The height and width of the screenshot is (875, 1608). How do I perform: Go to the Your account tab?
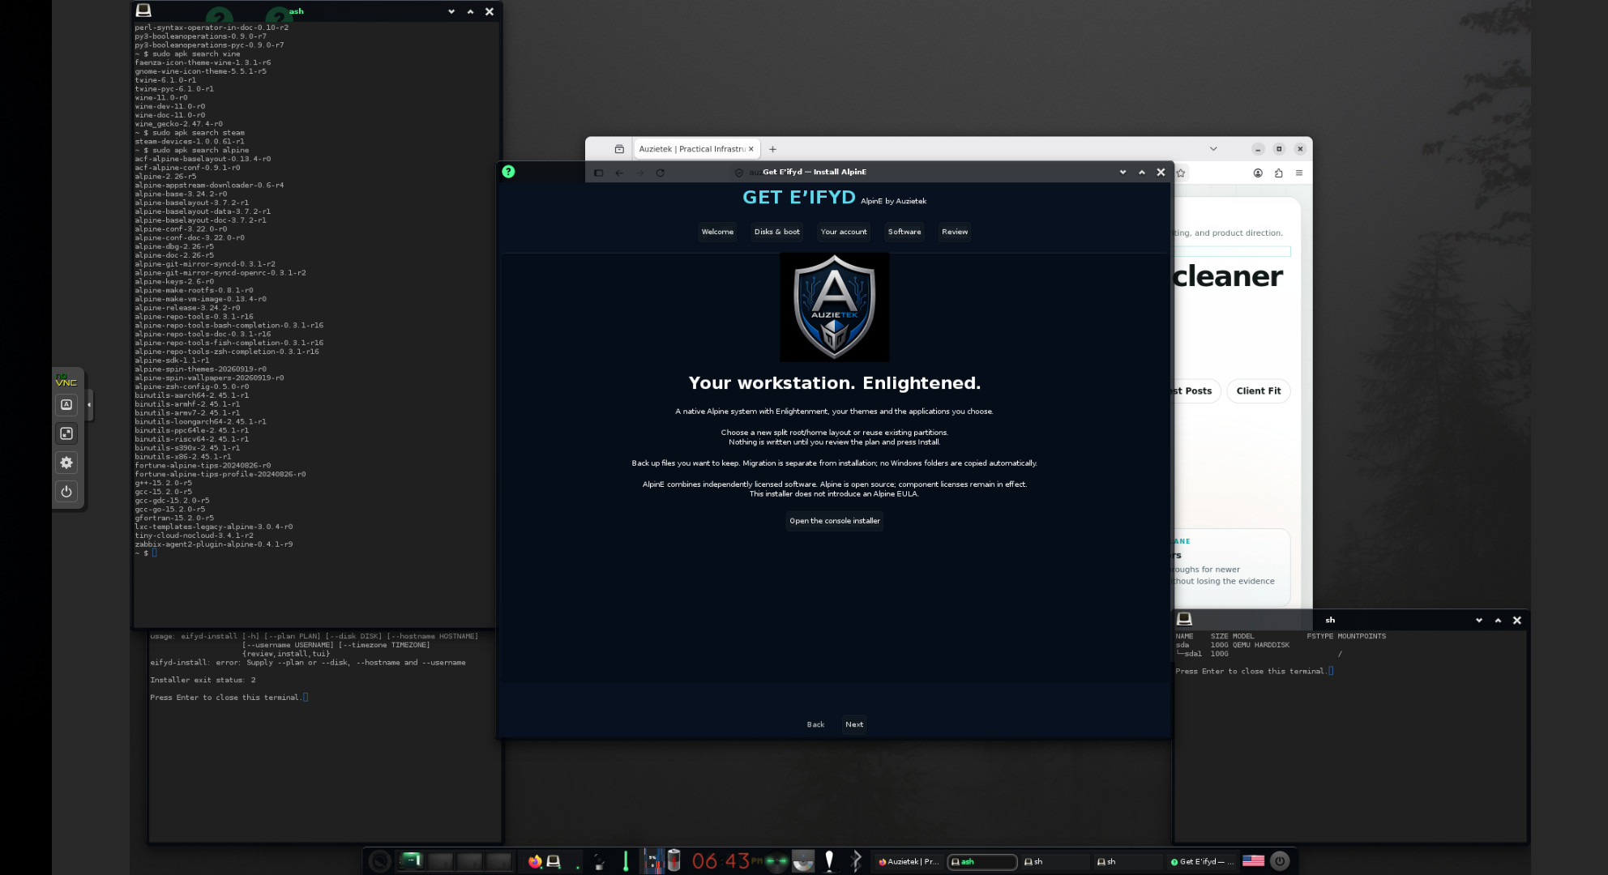(844, 232)
